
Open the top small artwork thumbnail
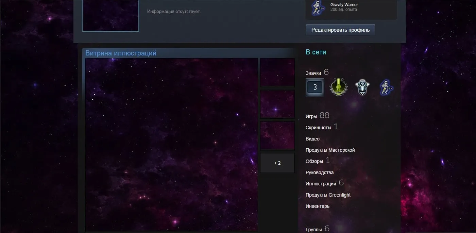pyautogui.click(x=277, y=72)
